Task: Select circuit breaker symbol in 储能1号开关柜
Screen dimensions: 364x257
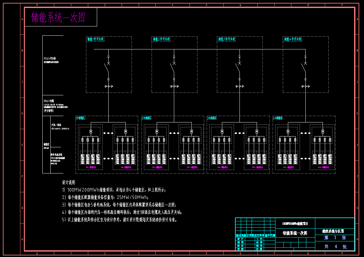Action: [x=107, y=67]
